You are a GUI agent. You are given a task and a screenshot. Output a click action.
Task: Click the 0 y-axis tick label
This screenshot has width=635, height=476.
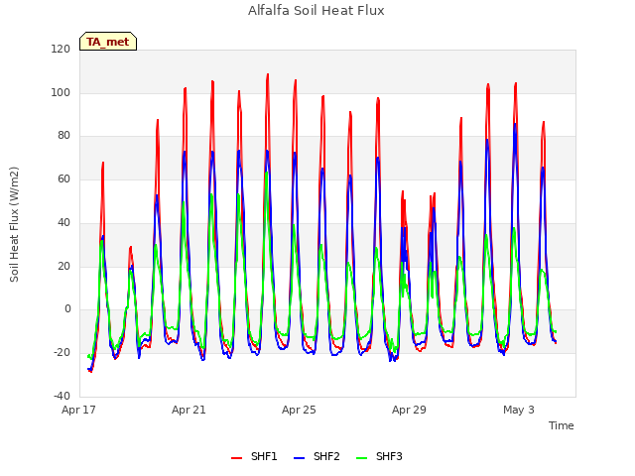(x=67, y=309)
